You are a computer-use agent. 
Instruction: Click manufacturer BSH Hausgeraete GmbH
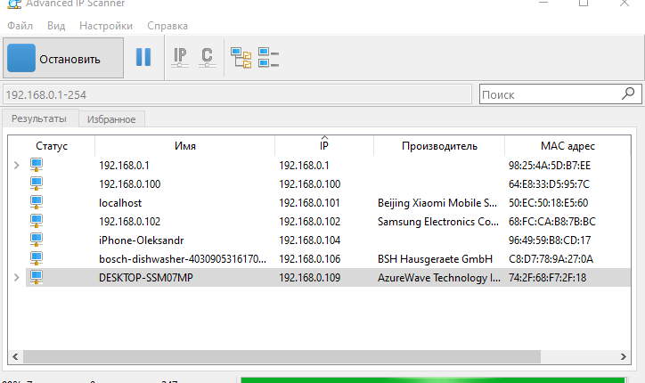coord(435,259)
